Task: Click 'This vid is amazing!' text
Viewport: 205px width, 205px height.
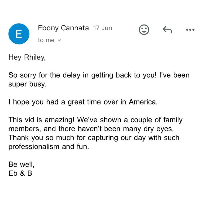Action: [x=42, y=120]
